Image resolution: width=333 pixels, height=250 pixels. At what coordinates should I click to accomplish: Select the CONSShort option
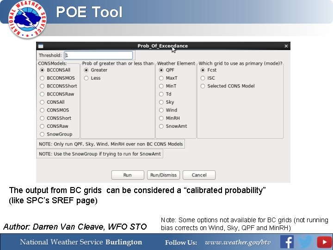pyautogui.click(x=55, y=118)
